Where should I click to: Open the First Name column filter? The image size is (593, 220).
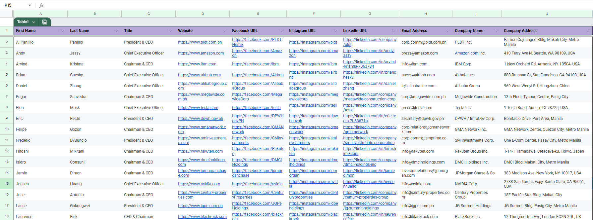click(62, 31)
